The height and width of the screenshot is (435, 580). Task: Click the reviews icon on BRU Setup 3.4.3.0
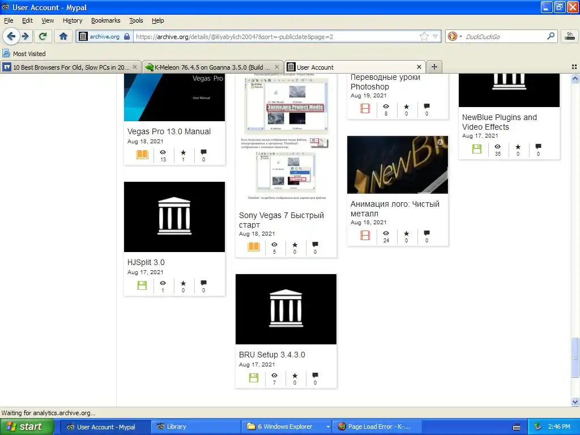pyautogui.click(x=315, y=376)
